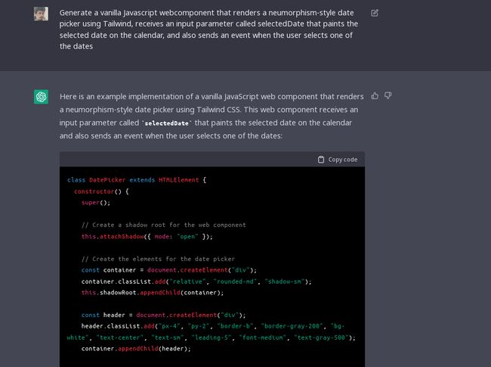The width and height of the screenshot is (491, 367).
Task: Click the container.appendChild(header) line
Action: click(x=136, y=348)
